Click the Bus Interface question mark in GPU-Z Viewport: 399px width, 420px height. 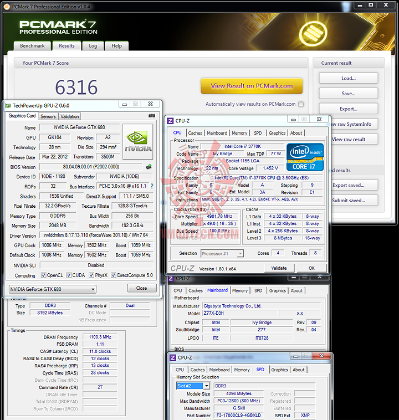tap(152, 186)
